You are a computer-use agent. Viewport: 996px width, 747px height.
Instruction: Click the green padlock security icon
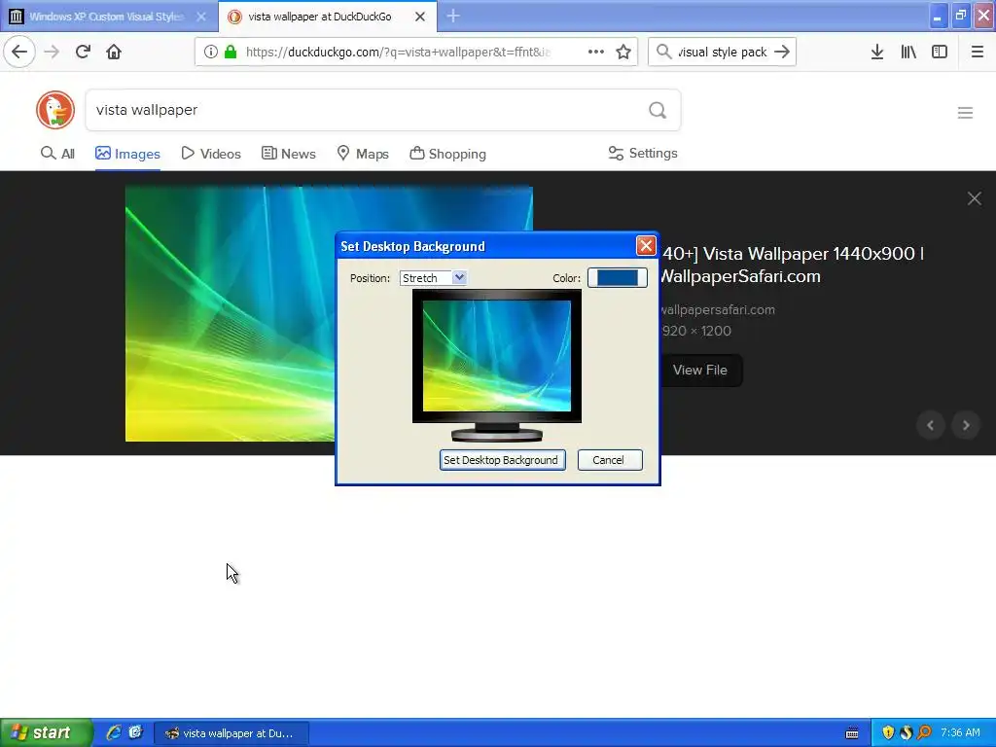pyautogui.click(x=231, y=53)
